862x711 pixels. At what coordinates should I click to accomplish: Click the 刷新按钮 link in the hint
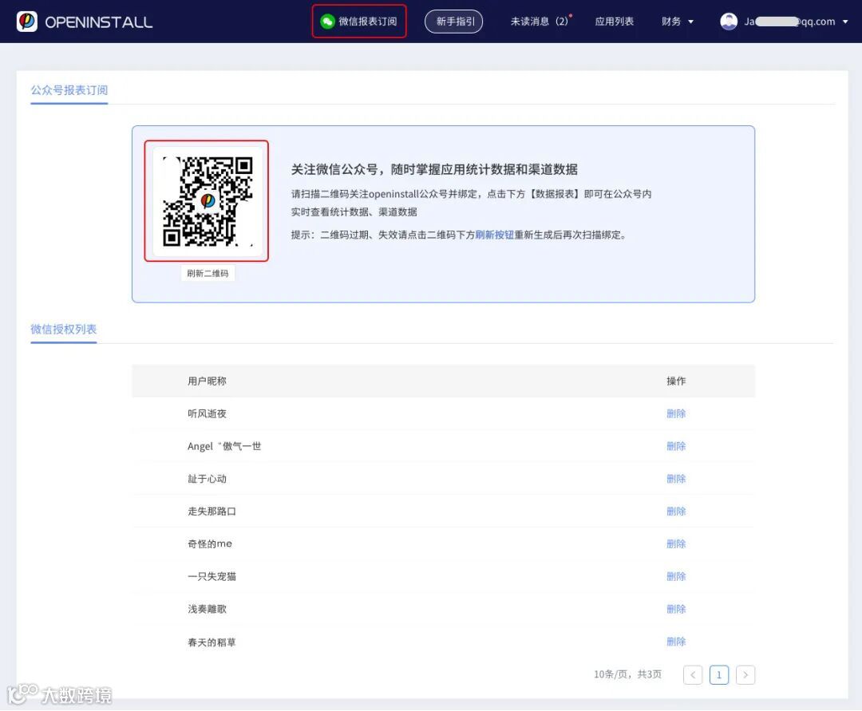[x=494, y=235]
